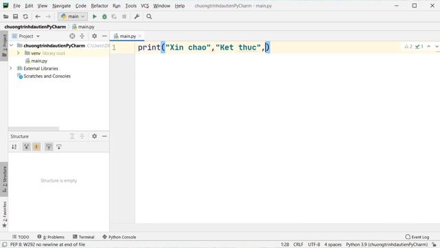
Task: Open the TODO tool window
Action: [21, 237]
